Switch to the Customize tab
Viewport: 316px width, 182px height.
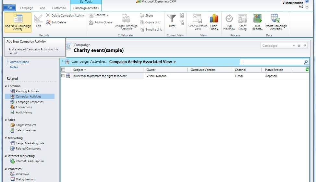59,8
